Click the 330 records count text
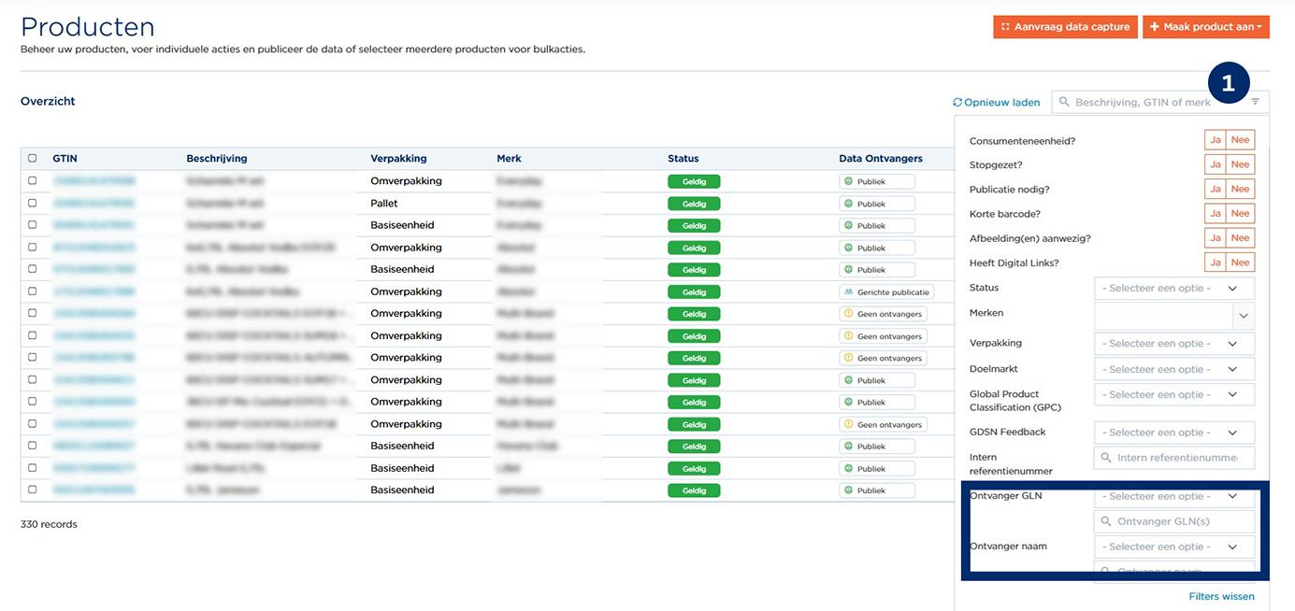The image size is (1295, 611). point(49,524)
